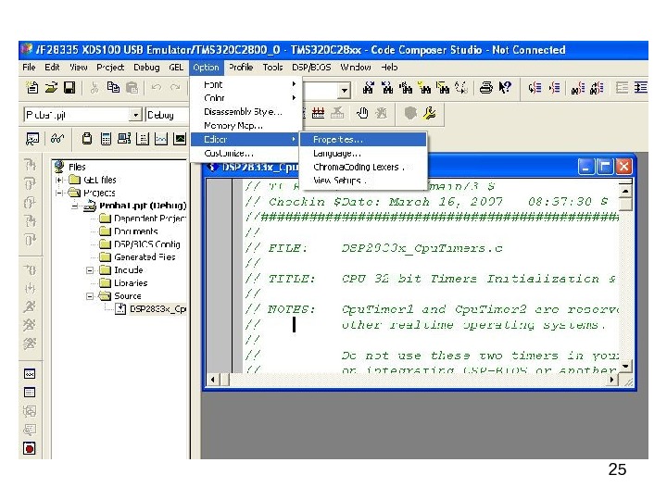Click the Print toolbar icon
The height and width of the screenshot is (500, 667).
(485, 88)
